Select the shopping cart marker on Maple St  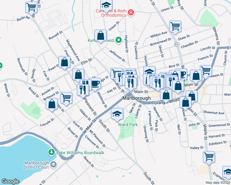point(209,158)
